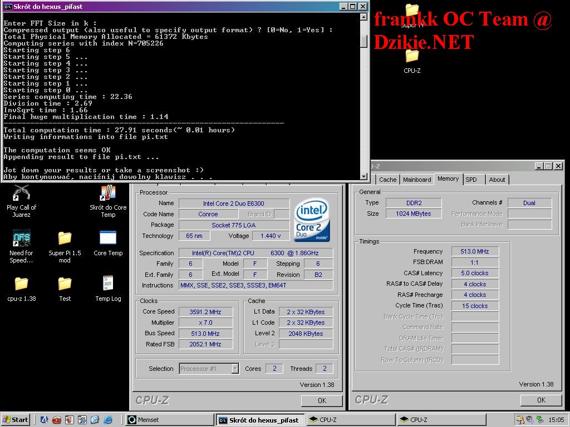
Task: Expand the Processor #1 selection dropdown
Action: pyautogui.click(x=235, y=369)
